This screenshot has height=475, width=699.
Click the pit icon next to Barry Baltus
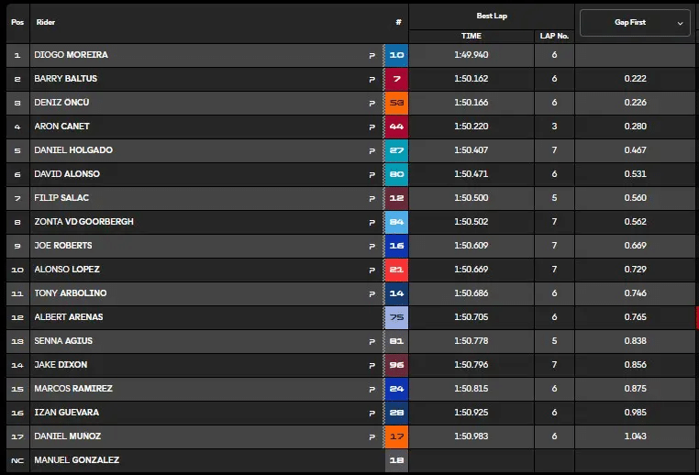(x=372, y=79)
